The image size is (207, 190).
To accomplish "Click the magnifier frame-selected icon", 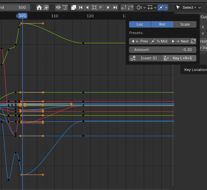I will pyautogui.click(x=46, y=7).
